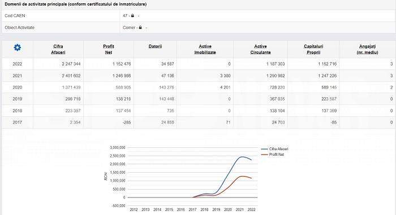Image resolution: width=396 pixels, height=215 pixels.
Task: Select the 2017 year row cell
Action: pyautogui.click(x=18, y=122)
